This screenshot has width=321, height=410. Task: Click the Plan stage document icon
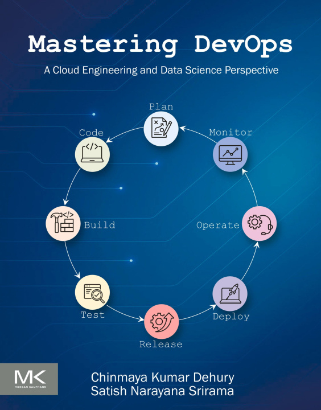point(161,129)
